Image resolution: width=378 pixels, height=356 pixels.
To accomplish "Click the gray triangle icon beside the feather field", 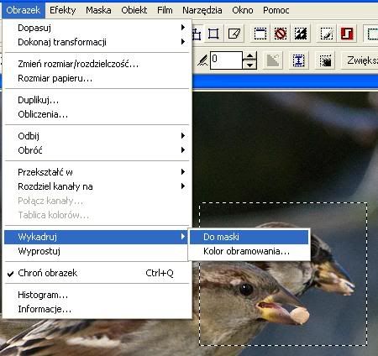I will coord(273,60).
